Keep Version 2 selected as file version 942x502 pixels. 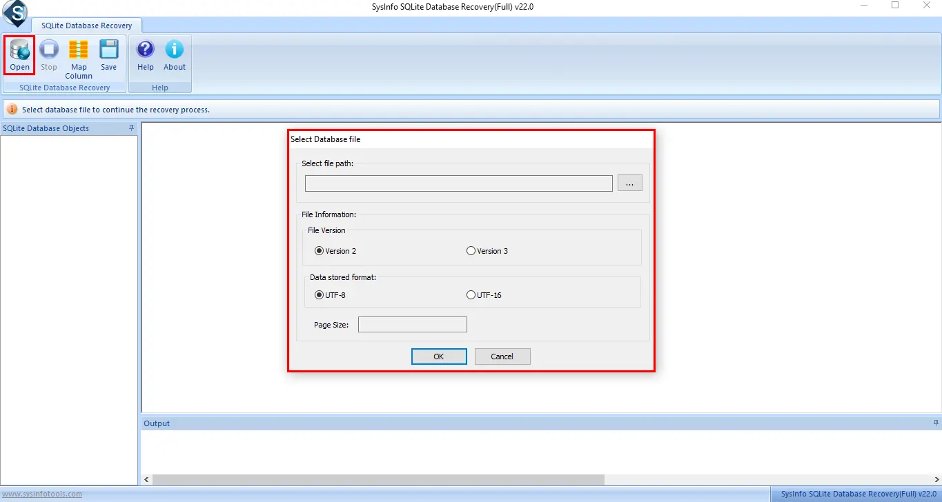(319, 250)
